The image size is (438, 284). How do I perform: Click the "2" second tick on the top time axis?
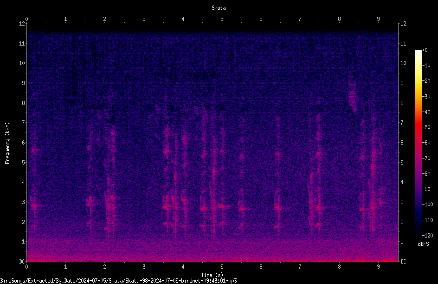coord(105,19)
